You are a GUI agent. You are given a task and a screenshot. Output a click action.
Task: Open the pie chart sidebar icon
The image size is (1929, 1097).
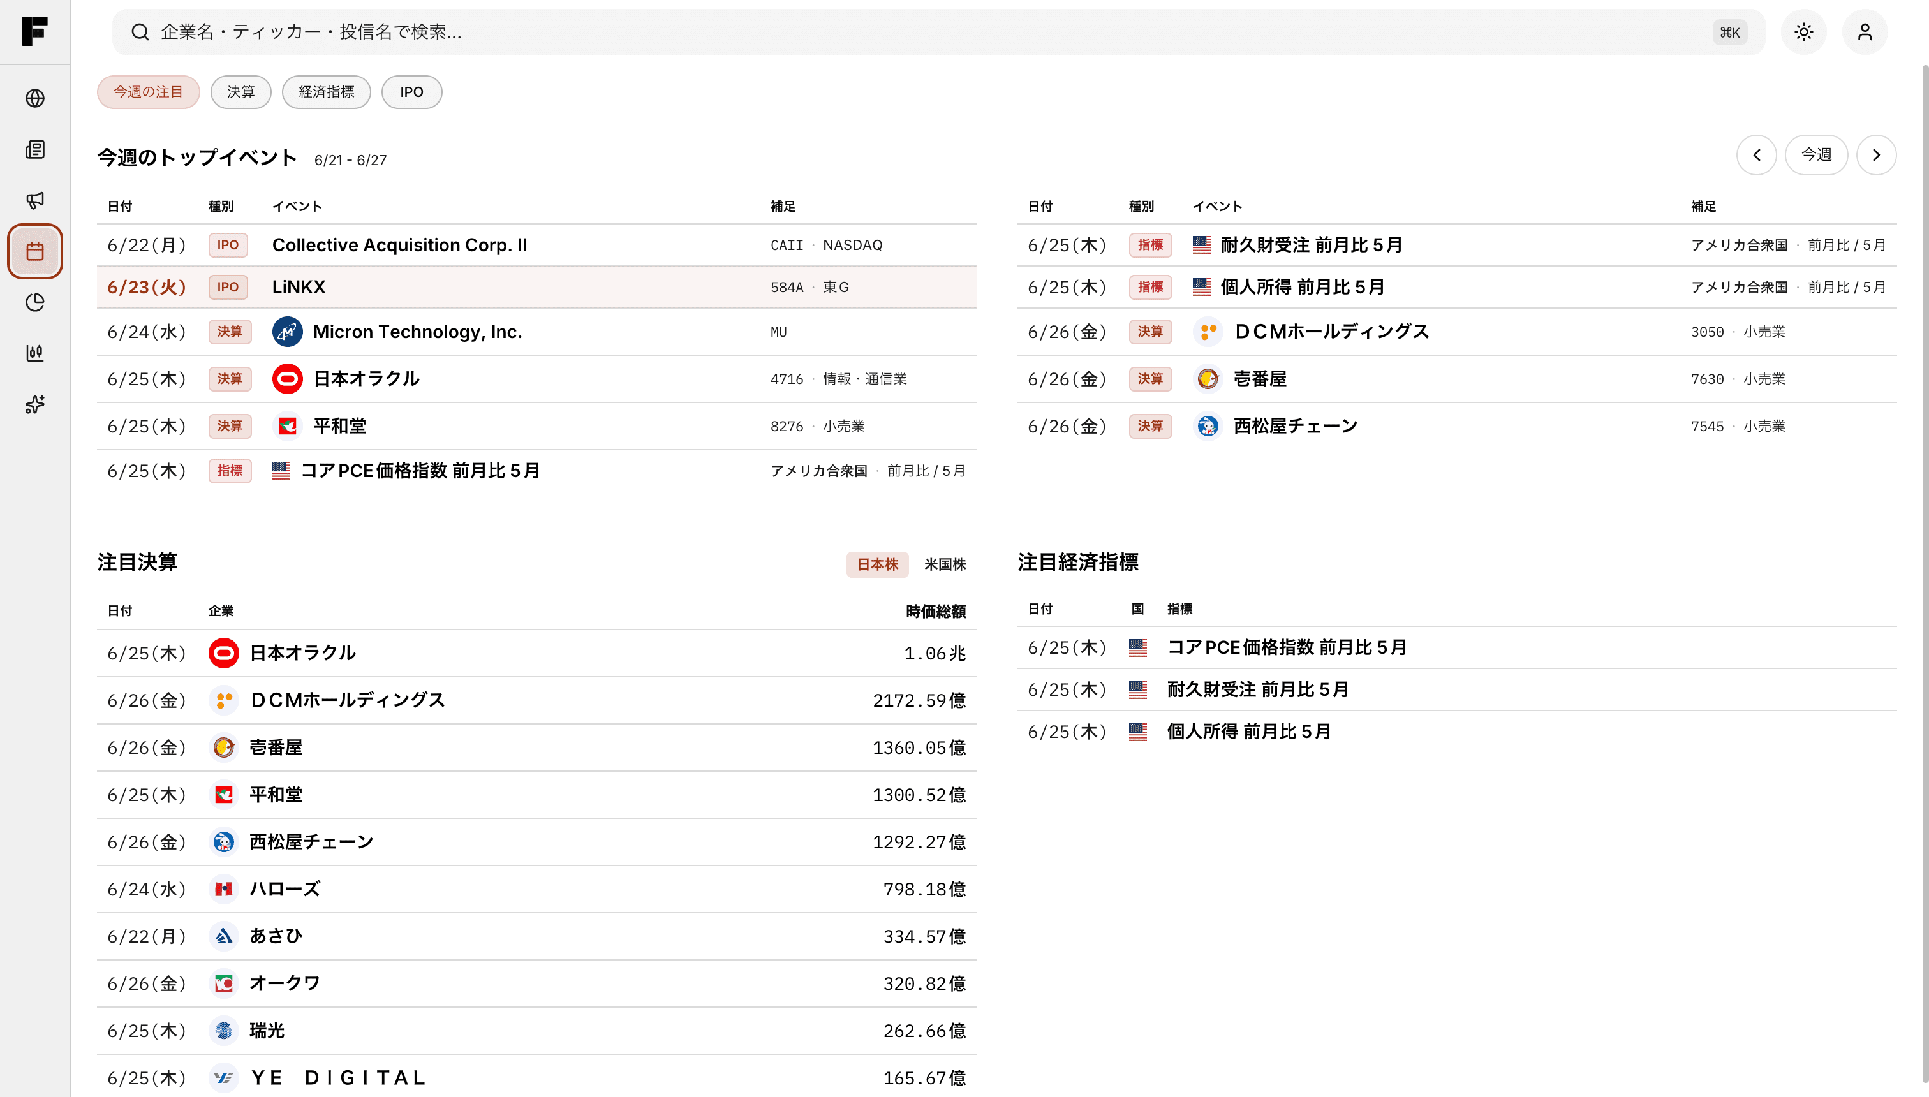(x=34, y=302)
